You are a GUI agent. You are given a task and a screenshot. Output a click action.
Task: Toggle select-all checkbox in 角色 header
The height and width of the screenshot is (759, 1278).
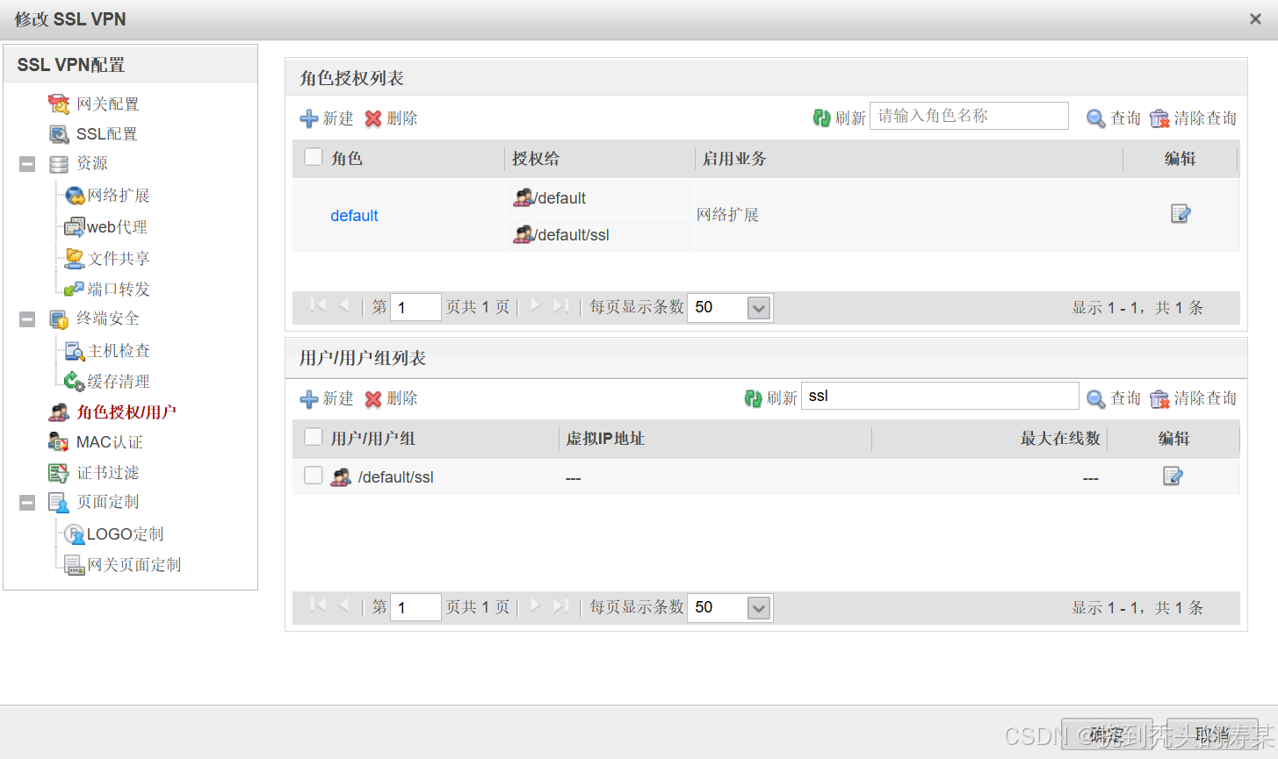click(314, 157)
